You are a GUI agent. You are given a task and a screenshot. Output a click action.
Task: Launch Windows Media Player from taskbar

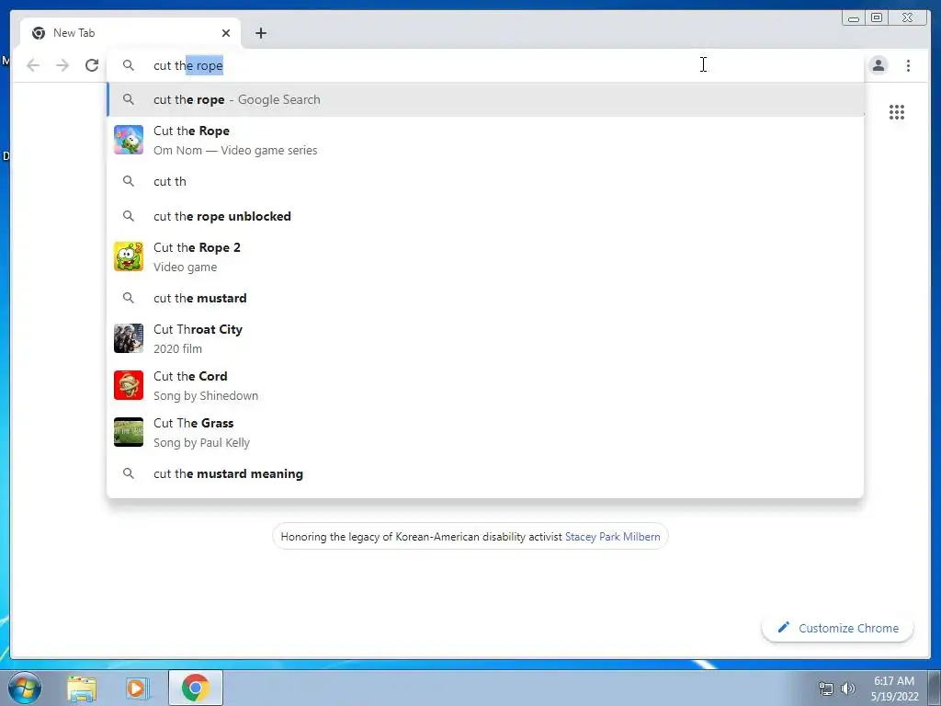(137, 688)
